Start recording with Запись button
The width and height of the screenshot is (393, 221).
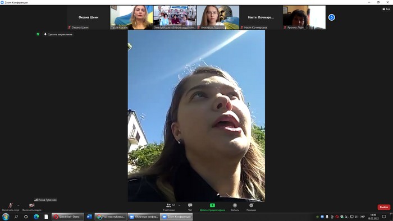235,207
